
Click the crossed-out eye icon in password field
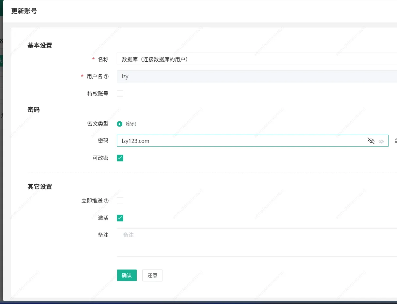371,141
